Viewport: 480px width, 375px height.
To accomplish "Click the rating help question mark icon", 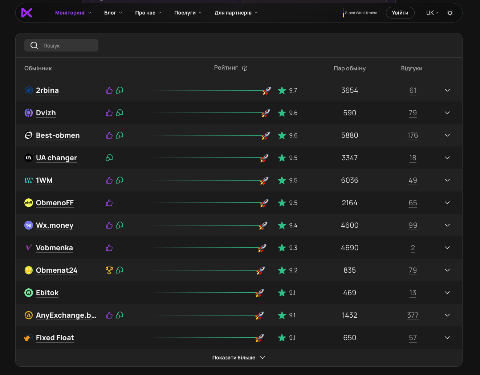I will [x=245, y=68].
